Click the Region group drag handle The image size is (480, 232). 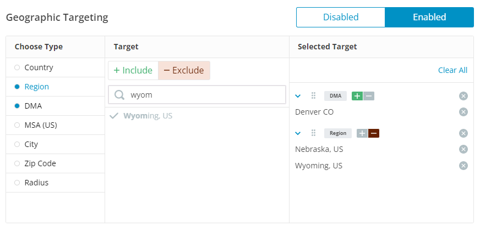click(313, 133)
